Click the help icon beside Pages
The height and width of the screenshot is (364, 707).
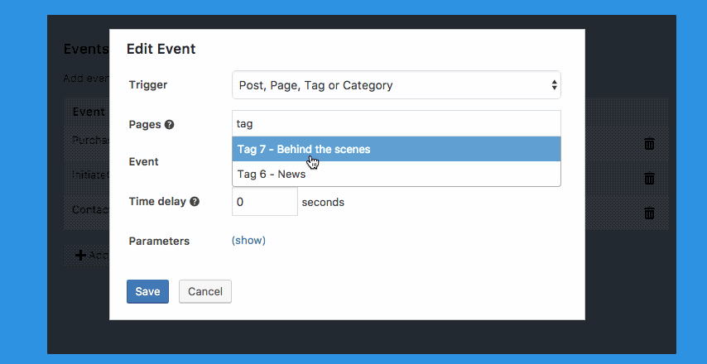tap(170, 125)
